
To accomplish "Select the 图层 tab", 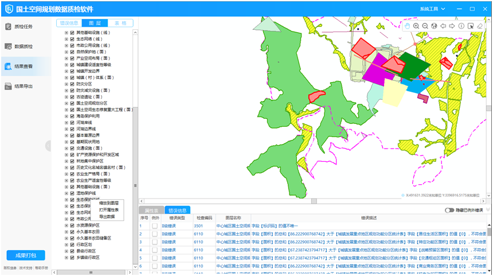I will 95,23.
